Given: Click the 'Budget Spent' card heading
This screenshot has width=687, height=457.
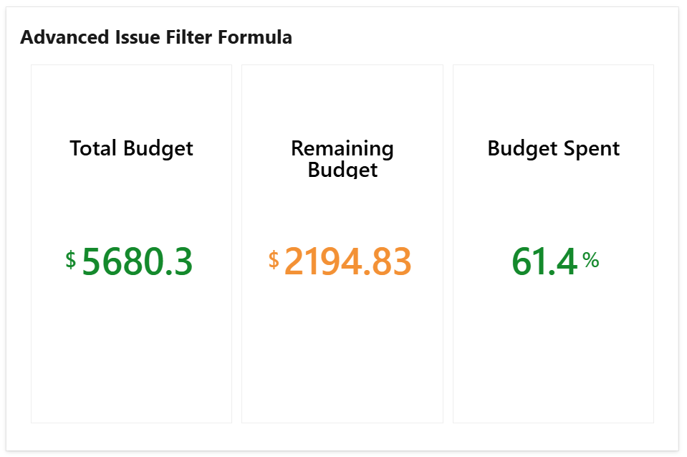Looking at the screenshot, I should (553, 148).
